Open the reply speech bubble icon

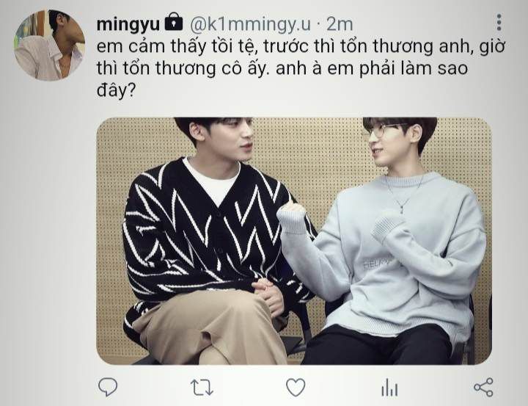coord(108,387)
